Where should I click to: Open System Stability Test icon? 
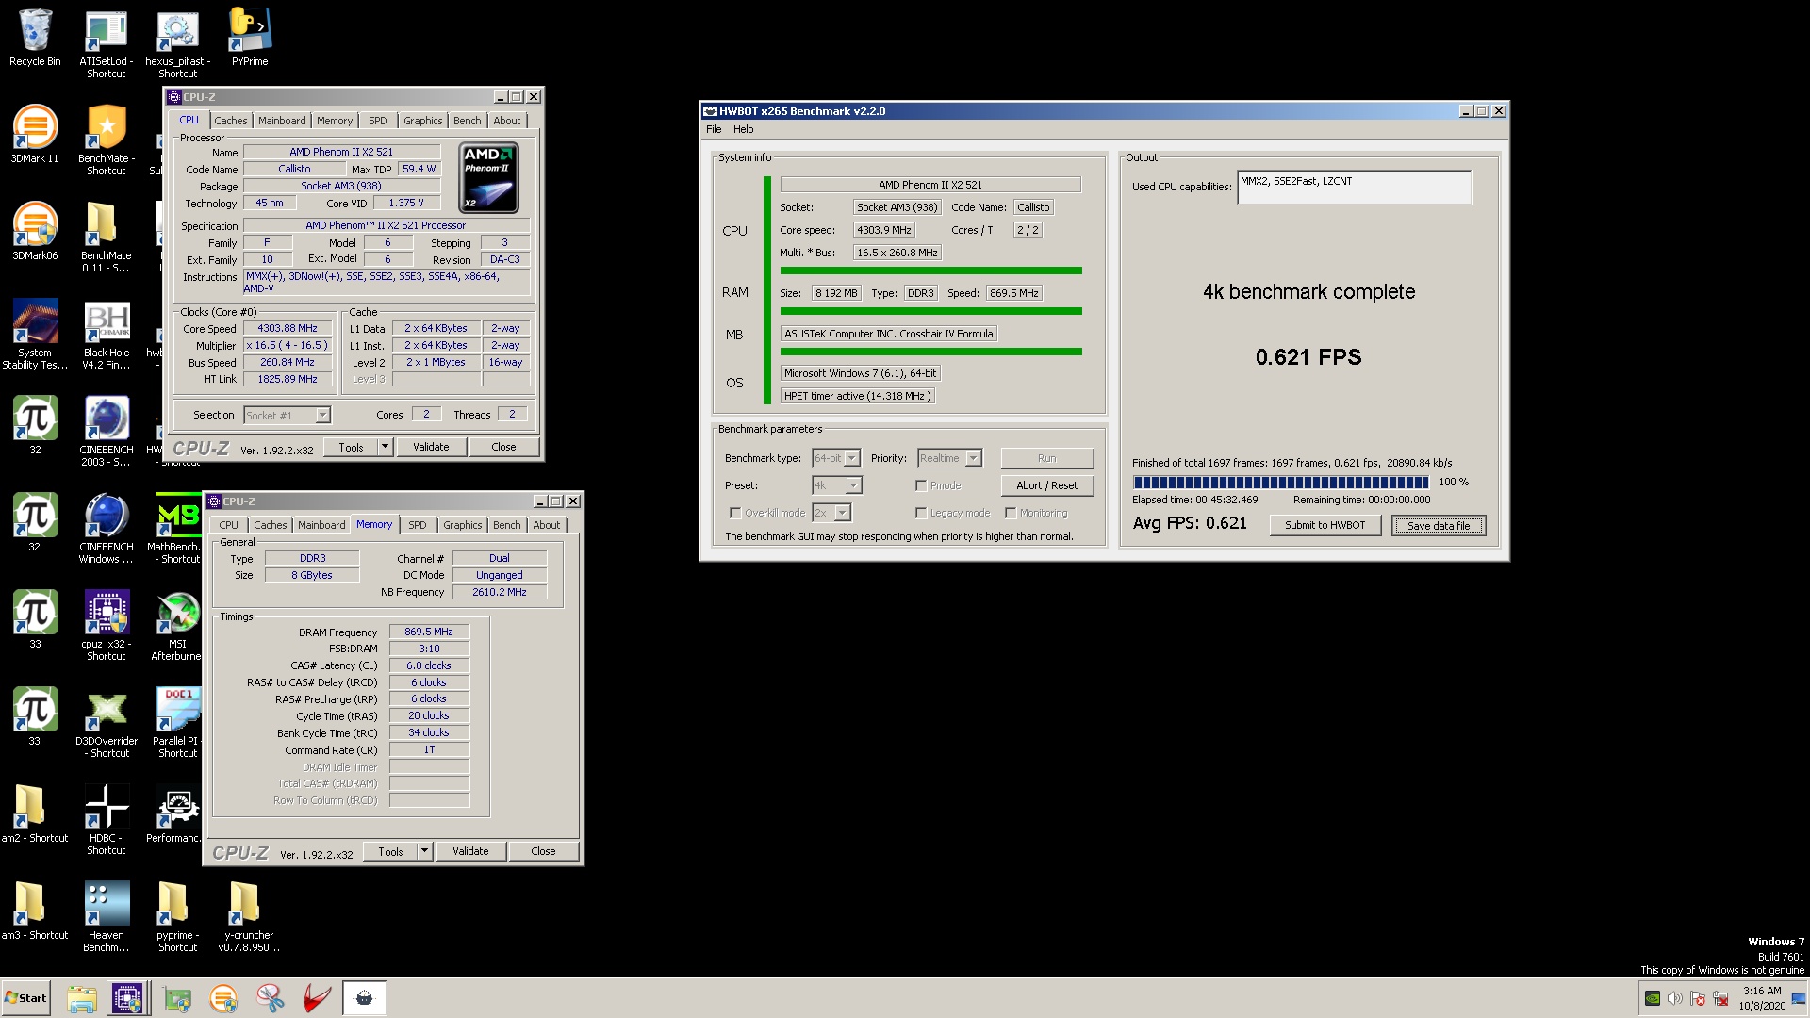[x=35, y=334]
